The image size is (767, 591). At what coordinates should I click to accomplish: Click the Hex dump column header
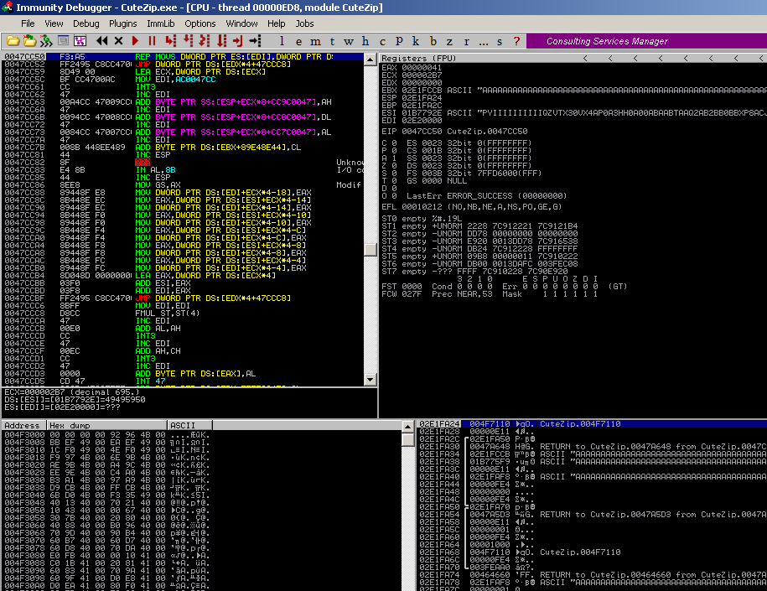pyautogui.click(x=107, y=425)
